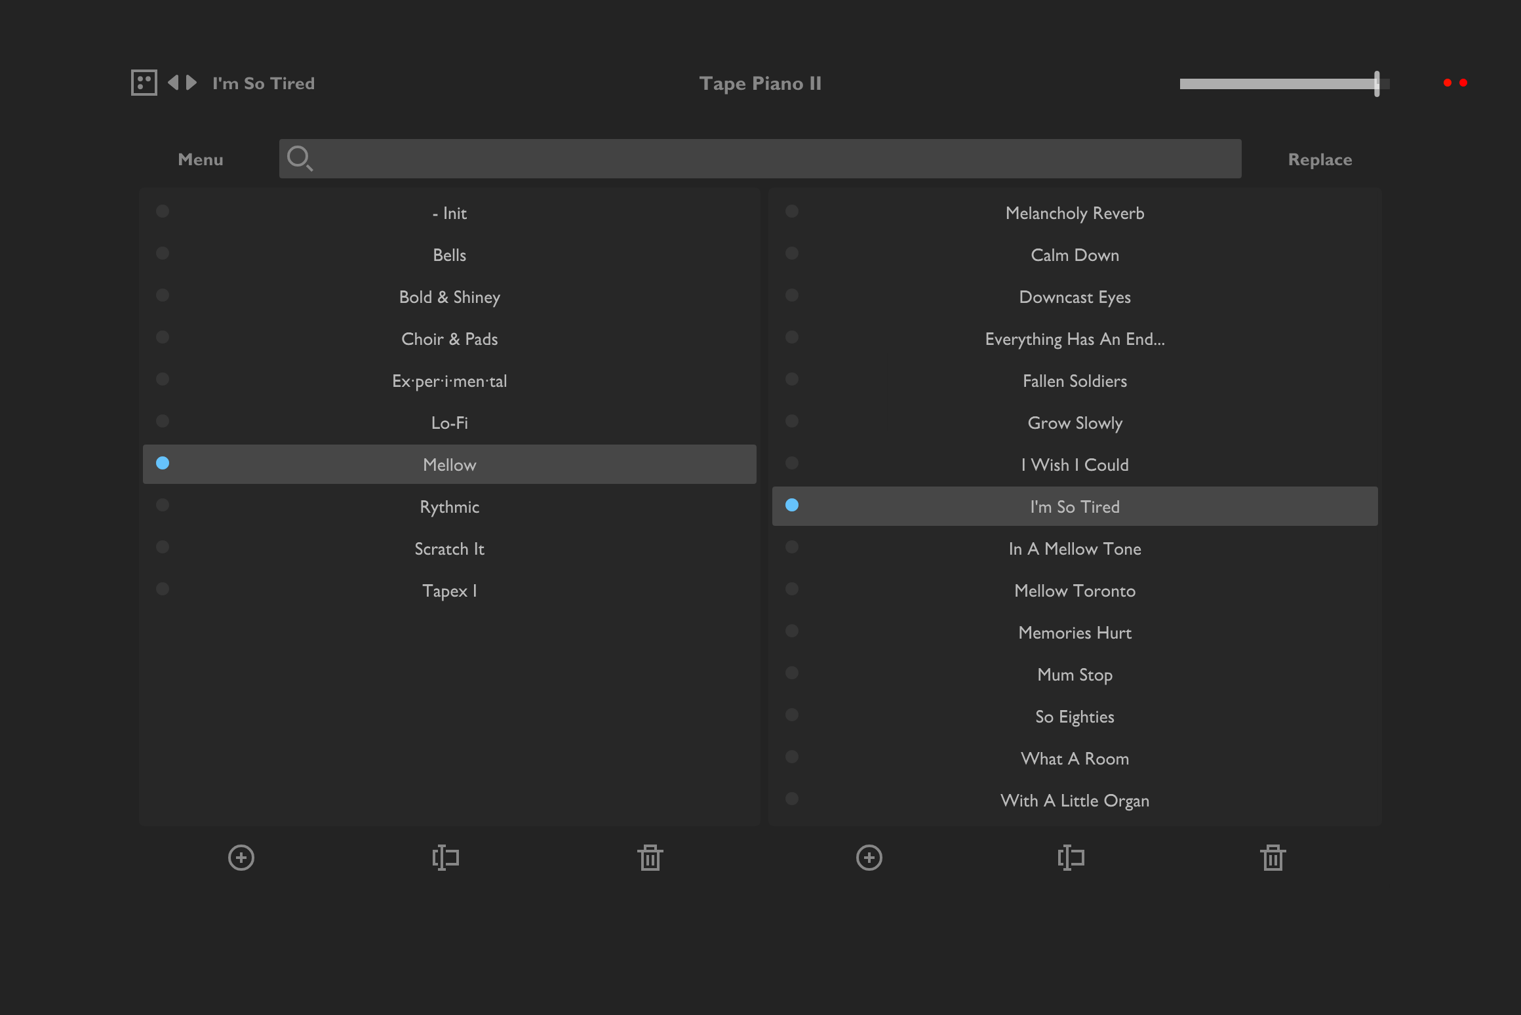Load the Mum Stop preset
1521x1015 pixels.
point(1075,674)
